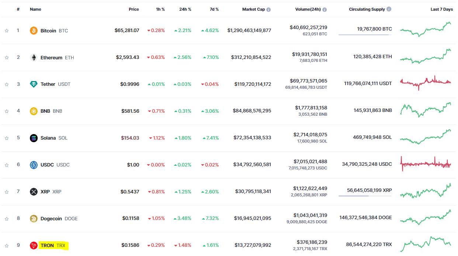Image resolution: width=458 pixels, height=256 pixels.
Task: Open the BNB coin page link
Action: coord(45,111)
